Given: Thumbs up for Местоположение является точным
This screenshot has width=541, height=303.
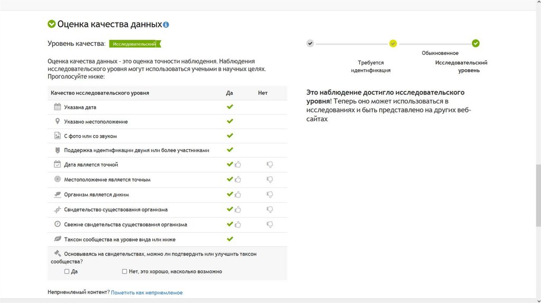Looking at the screenshot, I should click(x=238, y=179).
